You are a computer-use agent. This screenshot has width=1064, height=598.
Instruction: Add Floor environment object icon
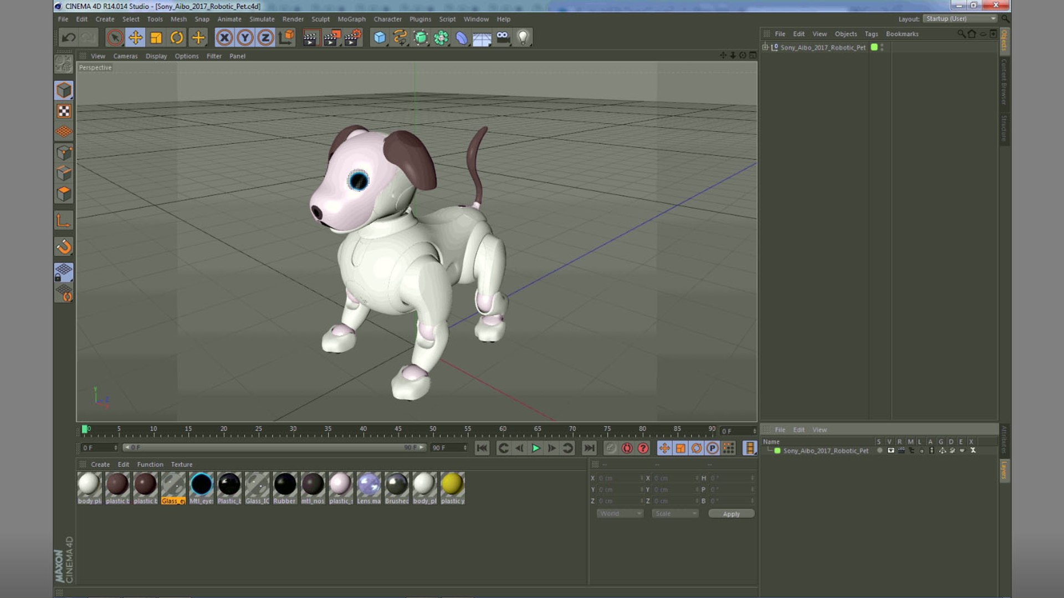(x=482, y=38)
